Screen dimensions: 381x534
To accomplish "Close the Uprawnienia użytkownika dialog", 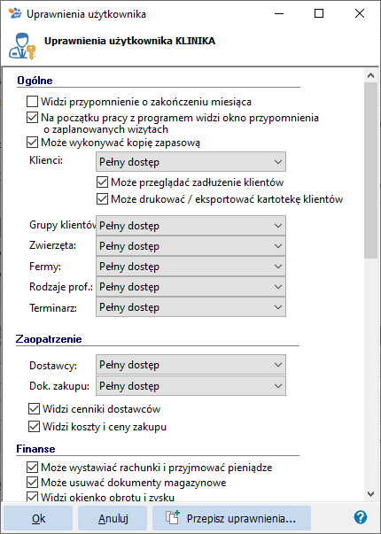I will (360, 13).
